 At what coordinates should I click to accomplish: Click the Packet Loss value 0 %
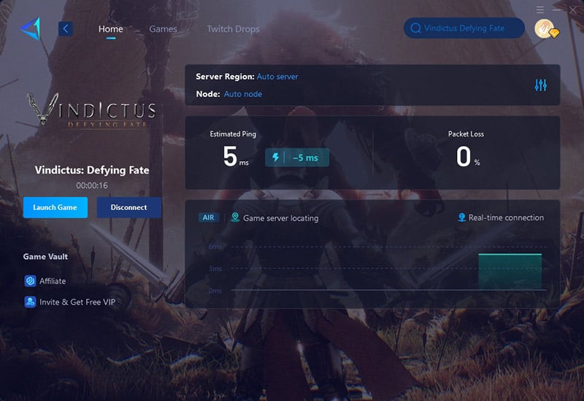pyautogui.click(x=468, y=156)
